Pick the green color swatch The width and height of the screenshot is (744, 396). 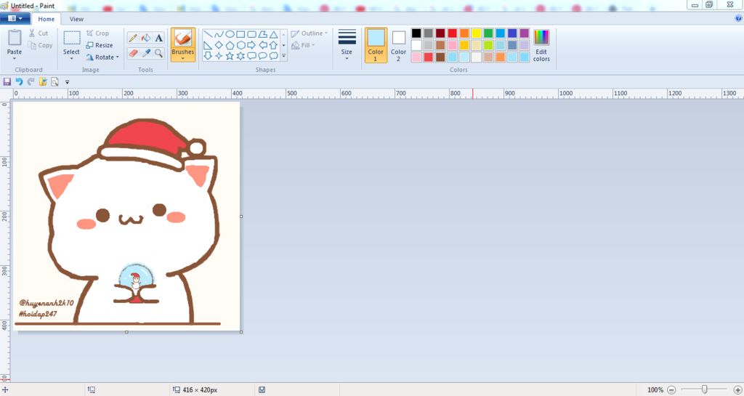click(x=488, y=33)
